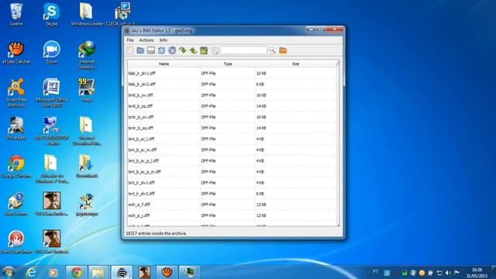Select the bbb_lr_slv1.dff entry
This screenshot has height=279, width=496.
pyautogui.click(x=232, y=74)
